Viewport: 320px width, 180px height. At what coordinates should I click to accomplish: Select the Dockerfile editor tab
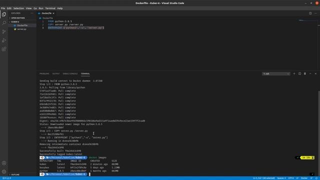click(x=46, y=13)
